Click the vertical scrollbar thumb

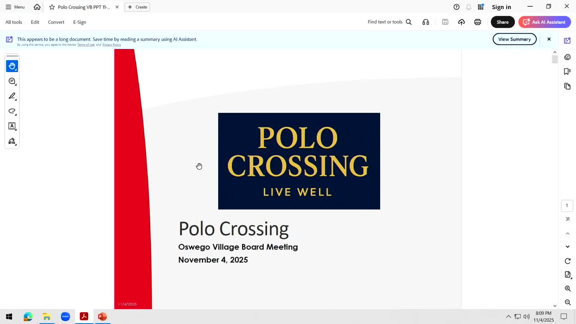click(x=555, y=59)
